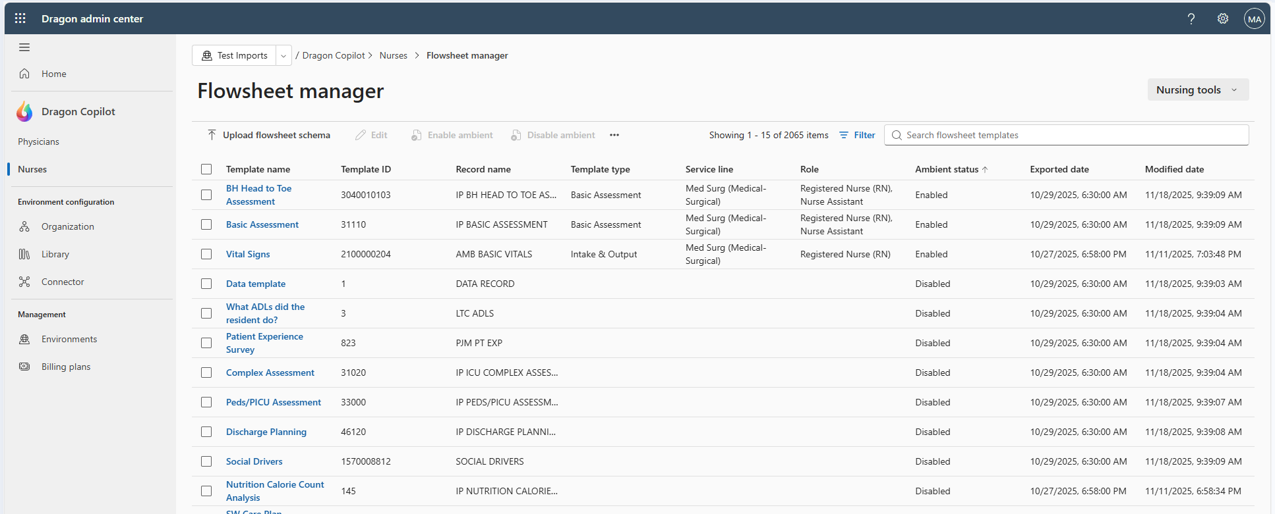Check the BH Head to Toe Assessment row
The width and height of the screenshot is (1275, 514).
[x=206, y=195]
